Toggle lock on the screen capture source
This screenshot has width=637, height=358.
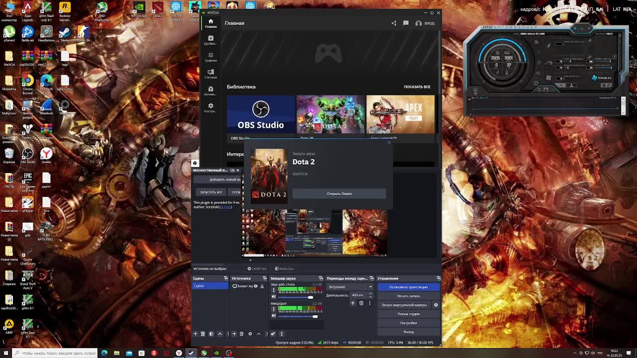pyautogui.click(x=262, y=286)
